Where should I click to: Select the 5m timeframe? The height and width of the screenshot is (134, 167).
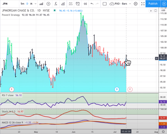[x=23, y=4]
